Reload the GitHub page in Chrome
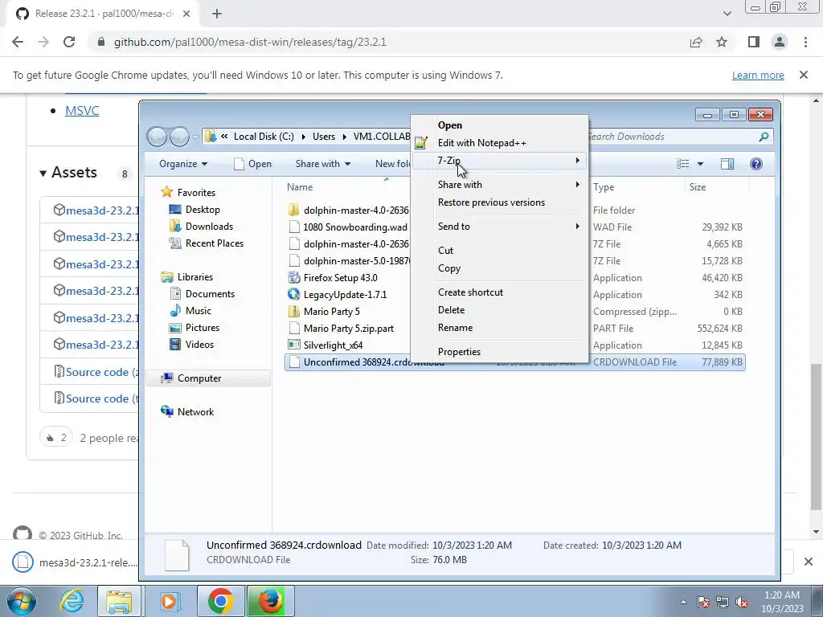Viewport: 823px width, 617px height. (69, 42)
